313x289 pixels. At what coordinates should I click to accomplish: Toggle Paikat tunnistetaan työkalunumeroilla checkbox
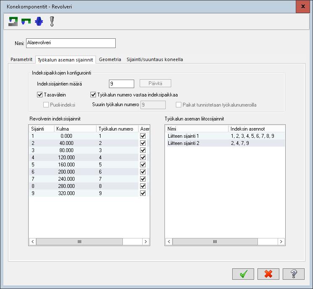178,105
